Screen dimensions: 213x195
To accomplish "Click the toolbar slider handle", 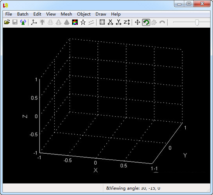I will [x=197, y=22].
